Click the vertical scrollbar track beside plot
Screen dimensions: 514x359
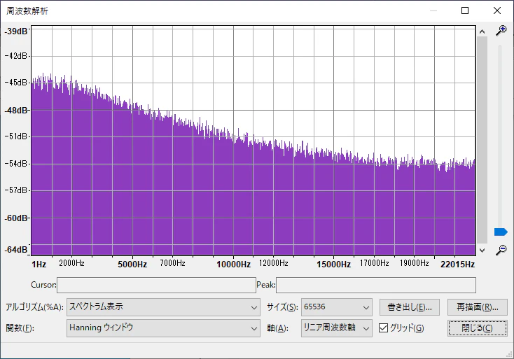(482, 140)
